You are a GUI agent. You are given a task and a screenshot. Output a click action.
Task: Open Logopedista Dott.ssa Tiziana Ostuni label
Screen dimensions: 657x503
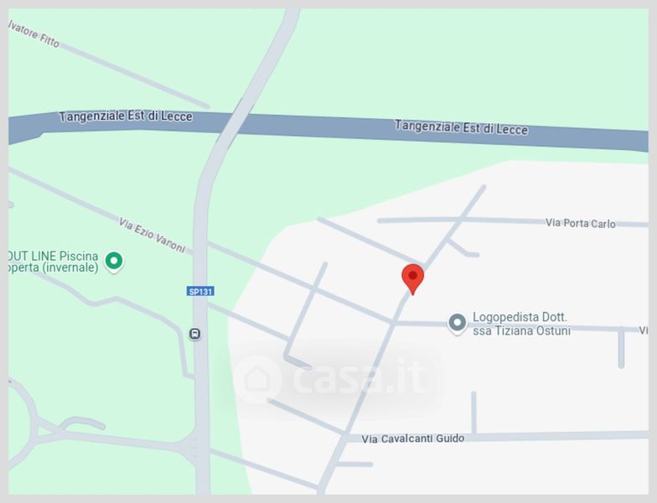(521, 324)
